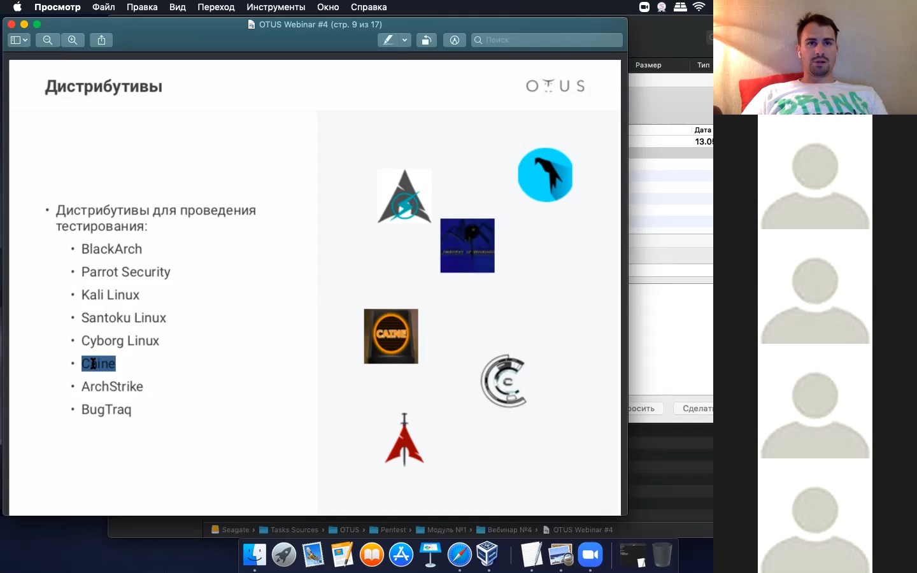917x573 pixels.
Task: Click the ArchStrike list item
Action: tap(112, 386)
